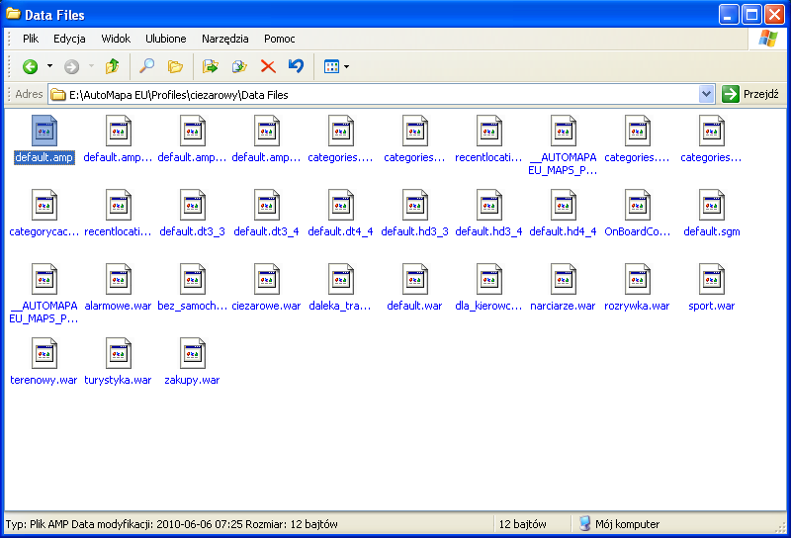Open the Back button history dropdown arrow
Screen dimensions: 791x538
50,66
